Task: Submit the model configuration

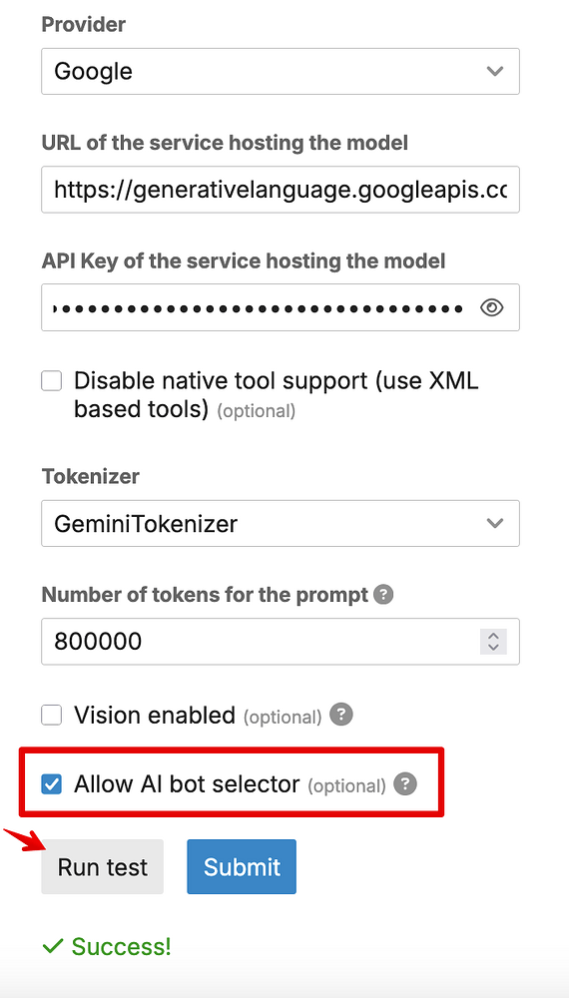Action: coord(242,867)
